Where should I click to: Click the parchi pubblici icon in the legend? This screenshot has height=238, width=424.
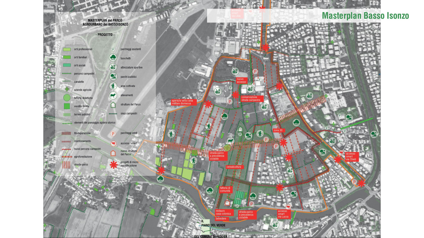tap(113, 76)
